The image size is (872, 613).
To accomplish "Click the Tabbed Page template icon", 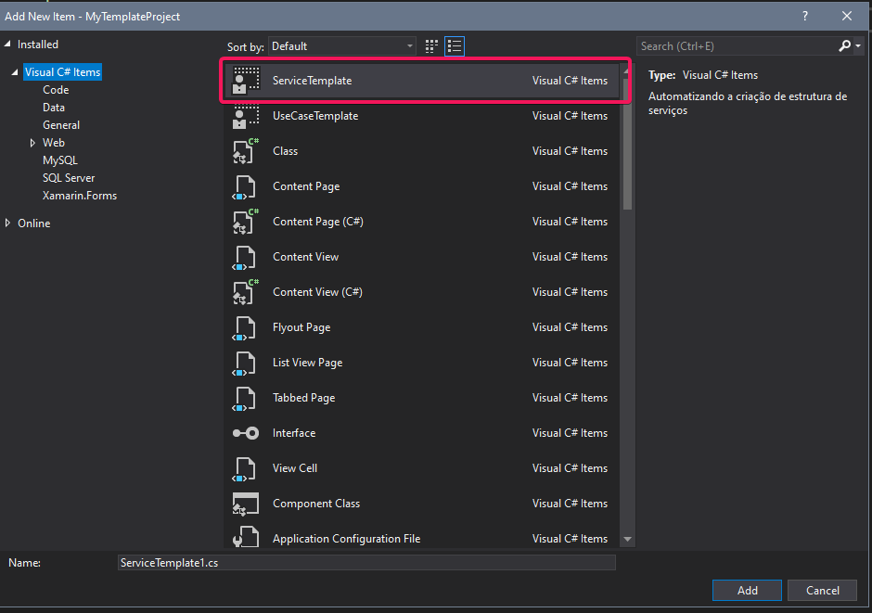I will [244, 398].
